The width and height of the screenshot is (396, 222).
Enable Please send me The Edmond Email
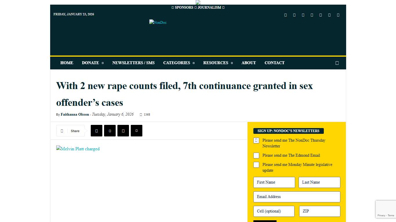pyautogui.click(x=256, y=156)
